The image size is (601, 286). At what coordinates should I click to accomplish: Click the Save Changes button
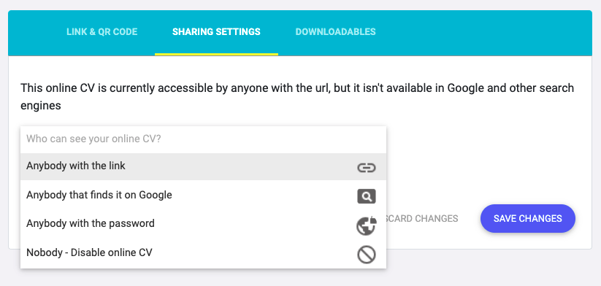point(528,219)
